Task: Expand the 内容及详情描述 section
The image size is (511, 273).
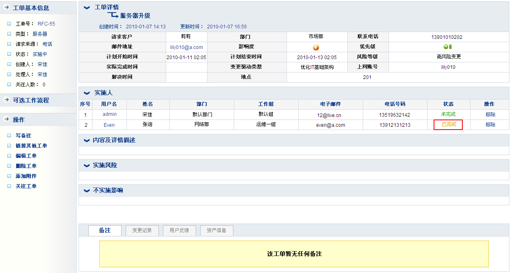Action: click(86, 141)
